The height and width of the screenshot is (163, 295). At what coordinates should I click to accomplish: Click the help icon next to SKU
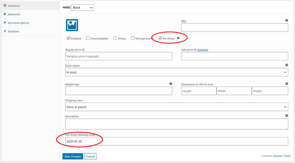coord(287,20)
